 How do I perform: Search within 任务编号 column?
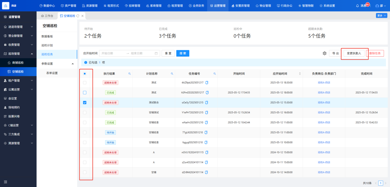tap(214, 74)
